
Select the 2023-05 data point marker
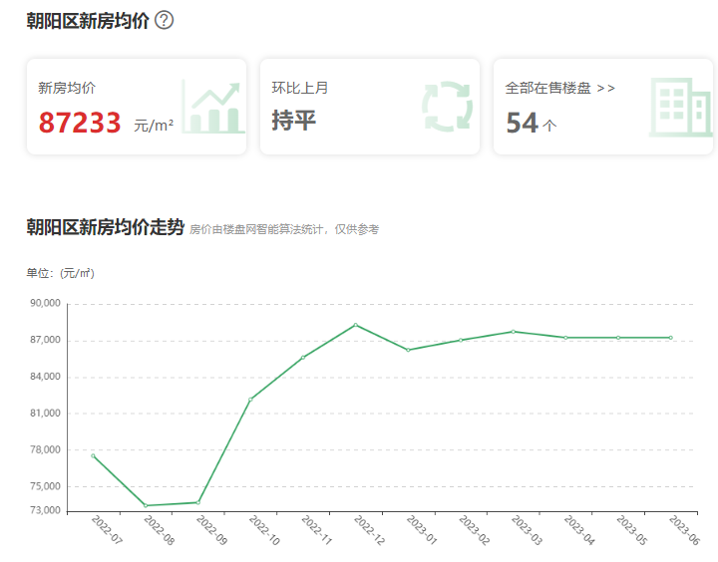pos(618,338)
